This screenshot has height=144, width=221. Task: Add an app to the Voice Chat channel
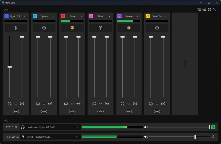157,28
